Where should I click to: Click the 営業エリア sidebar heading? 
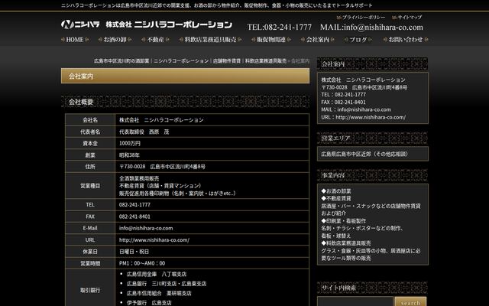click(x=373, y=138)
